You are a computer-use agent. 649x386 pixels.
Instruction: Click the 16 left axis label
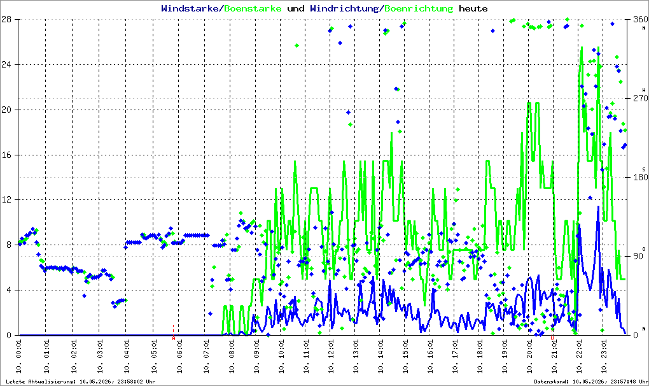point(6,155)
